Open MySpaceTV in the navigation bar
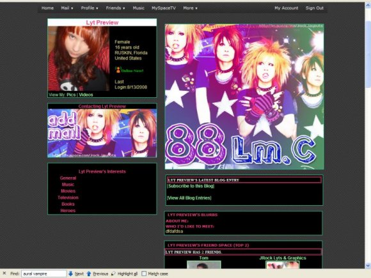Viewport: 371px width, 278px height. click(164, 8)
